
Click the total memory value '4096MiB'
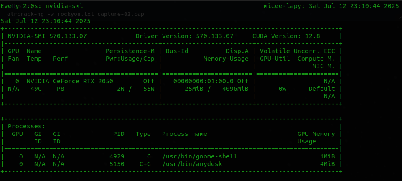tap(236, 89)
